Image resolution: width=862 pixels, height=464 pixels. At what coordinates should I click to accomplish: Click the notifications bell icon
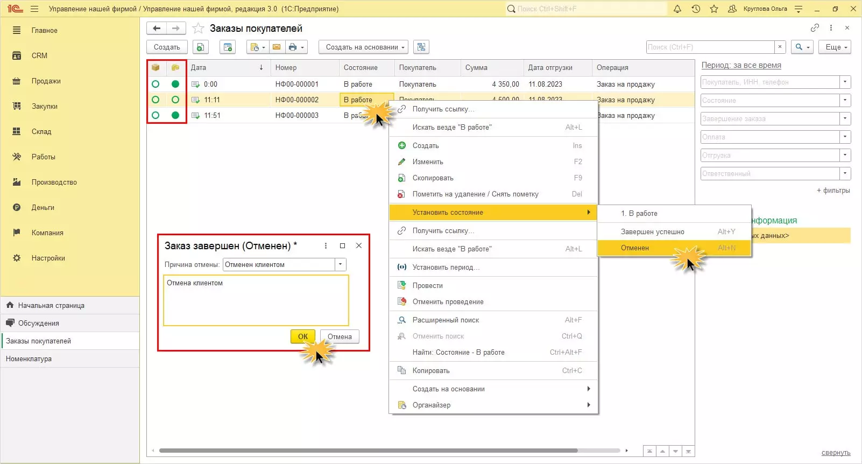pos(677,9)
